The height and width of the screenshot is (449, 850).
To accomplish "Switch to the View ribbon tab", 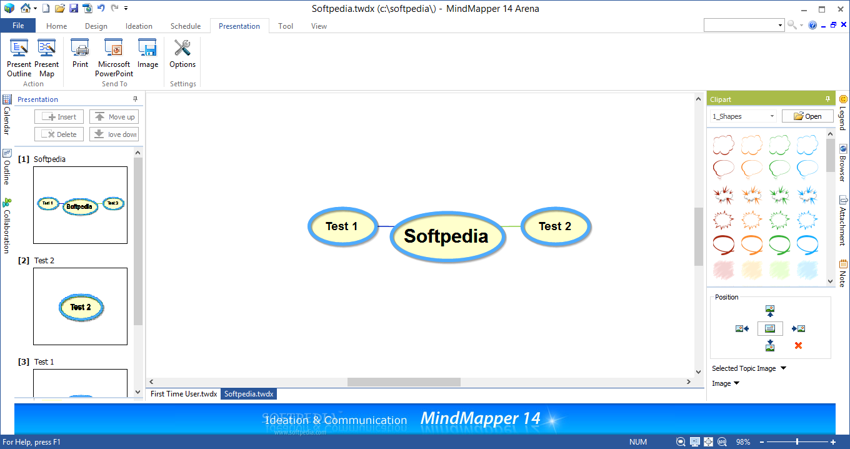I will click(319, 26).
